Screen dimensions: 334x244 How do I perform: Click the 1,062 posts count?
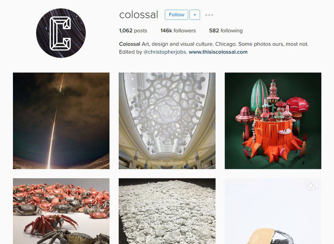pyautogui.click(x=133, y=31)
